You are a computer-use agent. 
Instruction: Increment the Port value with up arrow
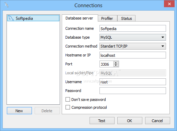116,63
